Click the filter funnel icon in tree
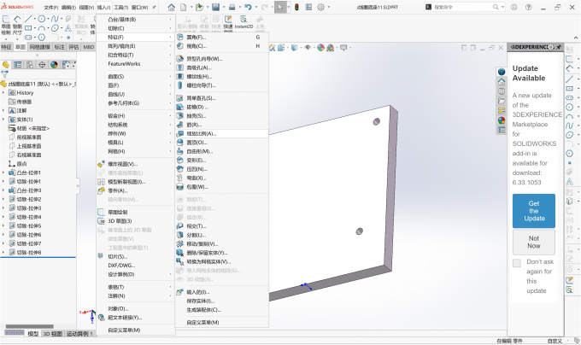The width and height of the screenshot is (581, 345). [x=5, y=74]
